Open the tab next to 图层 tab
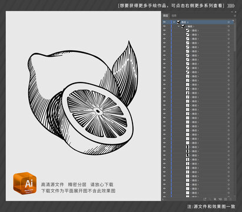 (x=174, y=16)
